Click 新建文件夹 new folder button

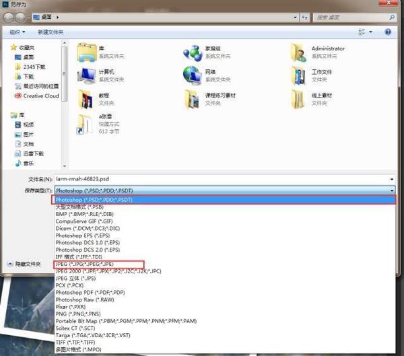[50, 32]
